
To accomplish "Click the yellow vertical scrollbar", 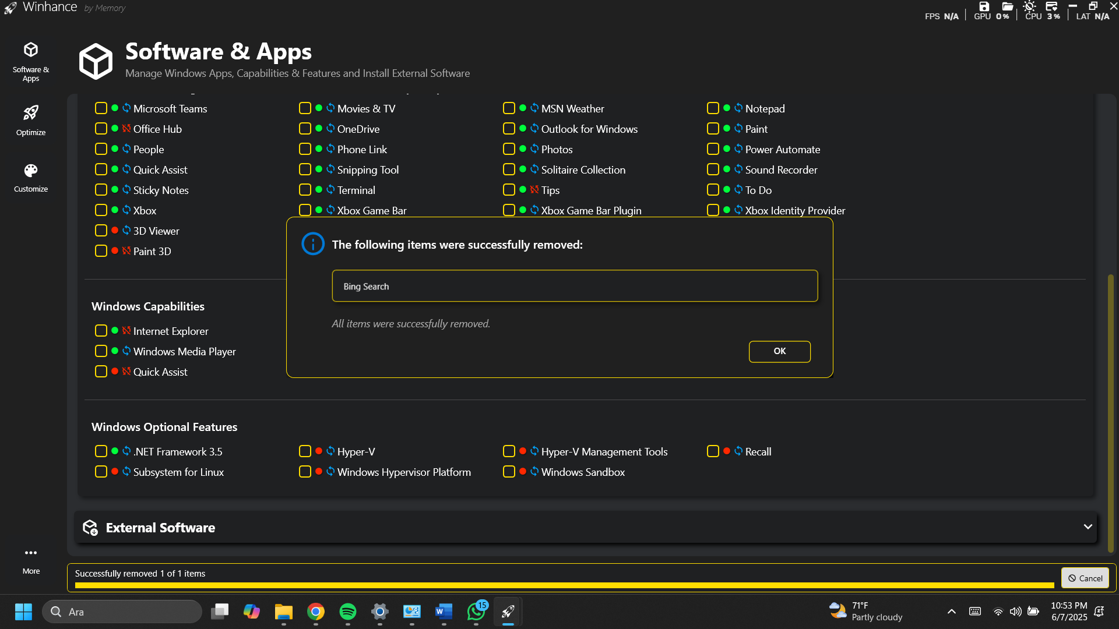I will (x=1111, y=413).
